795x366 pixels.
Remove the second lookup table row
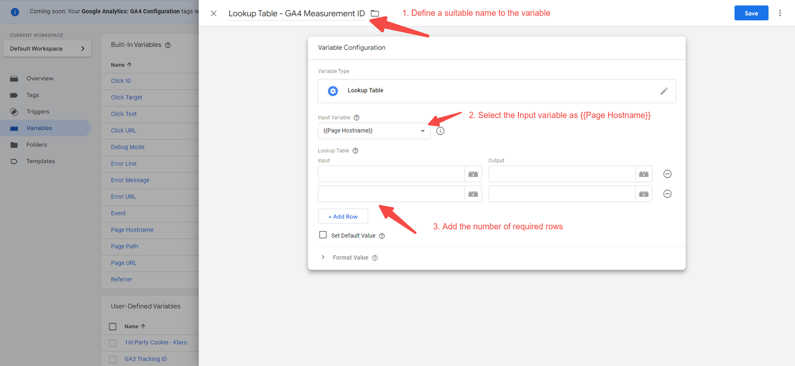coord(667,194)
